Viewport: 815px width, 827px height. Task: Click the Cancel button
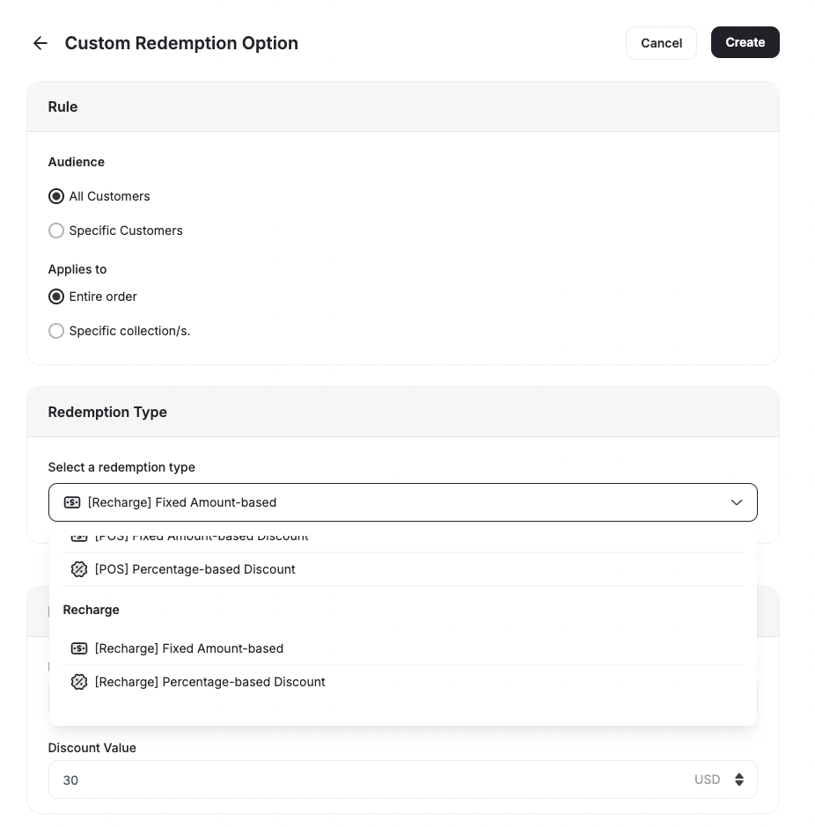point(661,42)
